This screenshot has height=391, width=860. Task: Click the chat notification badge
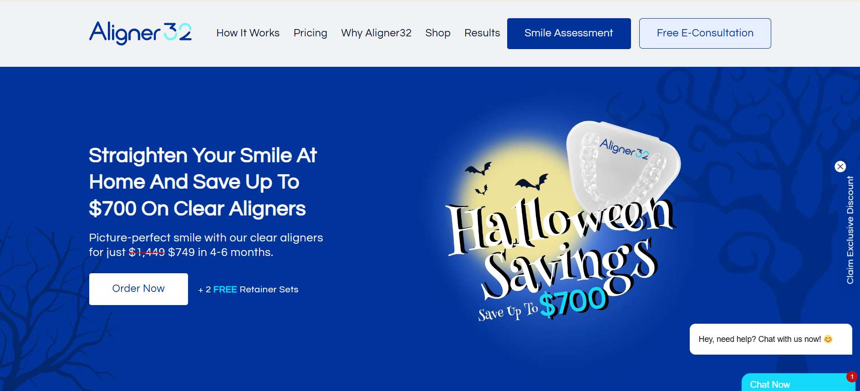point(852,376)
